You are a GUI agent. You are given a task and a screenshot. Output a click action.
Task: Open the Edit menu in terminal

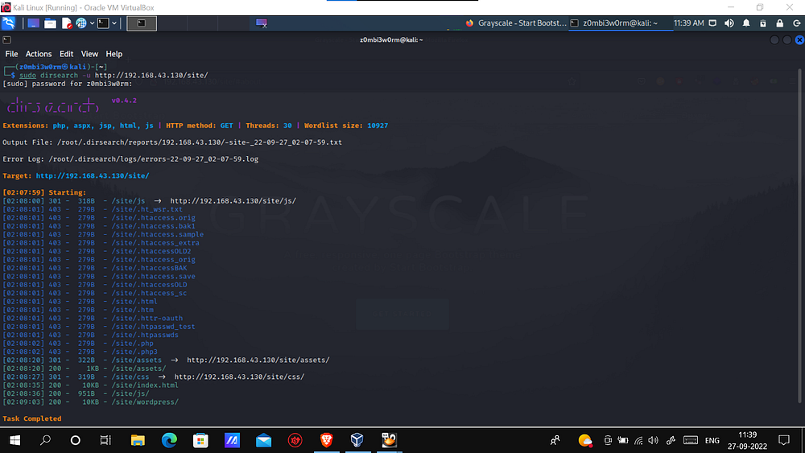point(66,54)
